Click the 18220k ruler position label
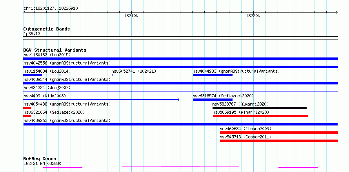 (x=253, y=16)
